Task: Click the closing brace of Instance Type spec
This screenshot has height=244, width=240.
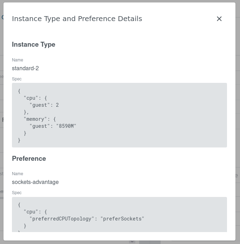Action: (x=19, y=140)
